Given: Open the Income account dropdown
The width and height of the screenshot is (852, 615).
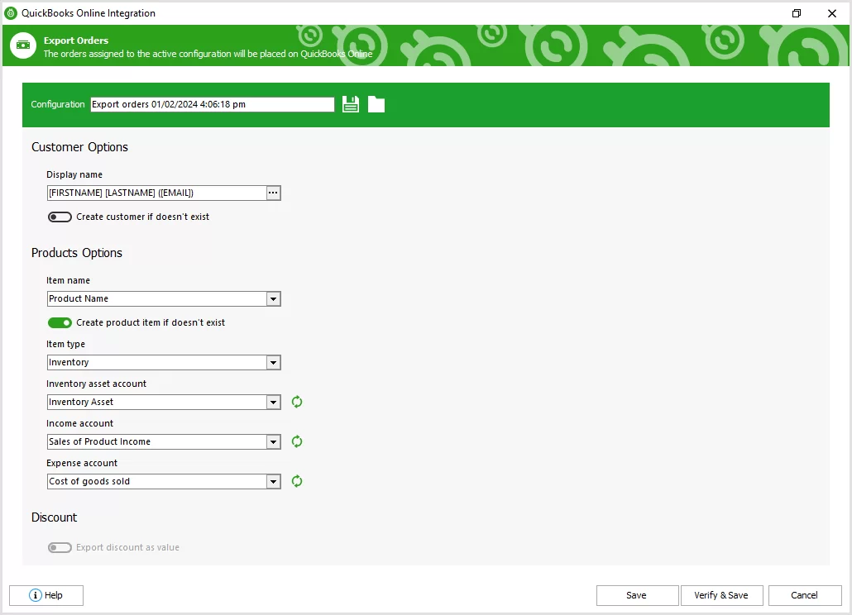Looking at the screenshot, I should 273,441.
